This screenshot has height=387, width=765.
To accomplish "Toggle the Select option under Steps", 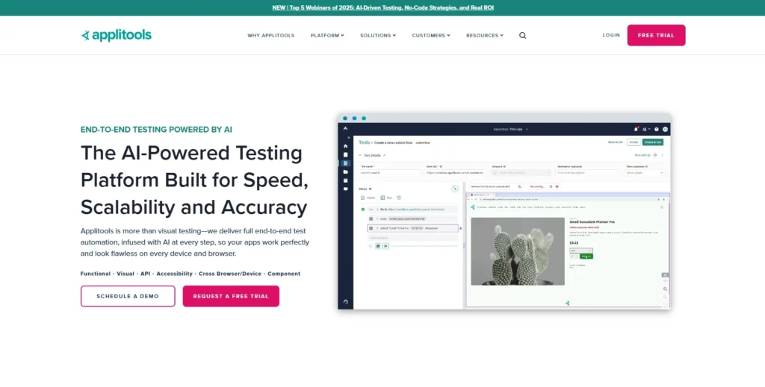I will [368, 198].
